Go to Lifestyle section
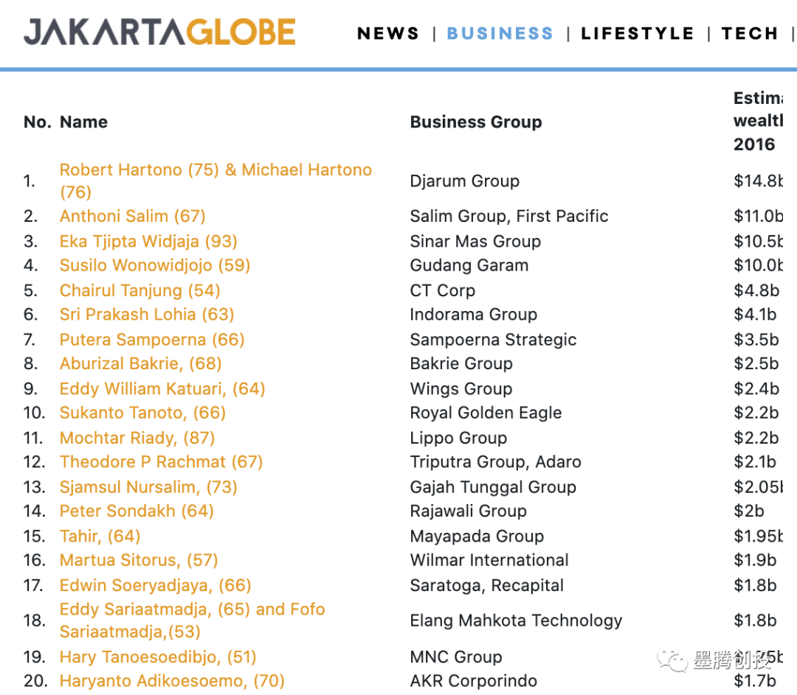 pyautogui.click(x=638, y=34)
